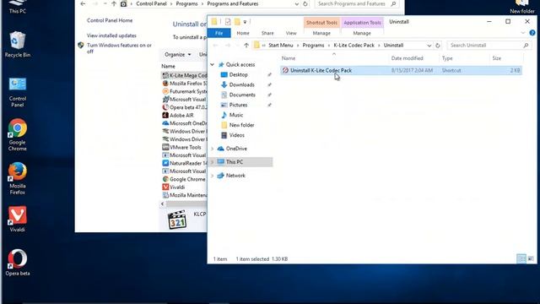This screenshot has width=540, height=304.
Task: Switch to large icons view layout
Action: (531, 258)
